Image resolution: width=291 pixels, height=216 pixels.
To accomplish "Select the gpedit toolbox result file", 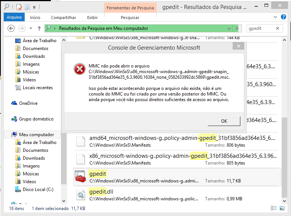I will click(177, 177).
